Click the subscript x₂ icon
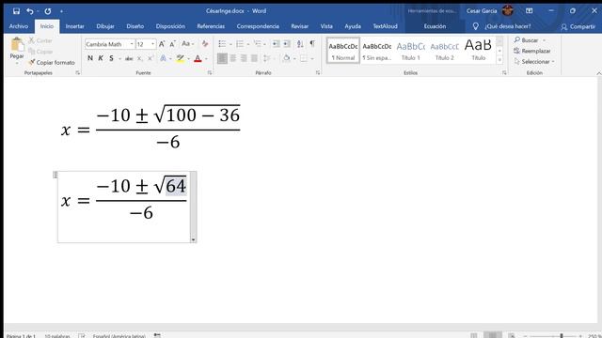Viewport: 602px width, 338px height. coord(140,58)
